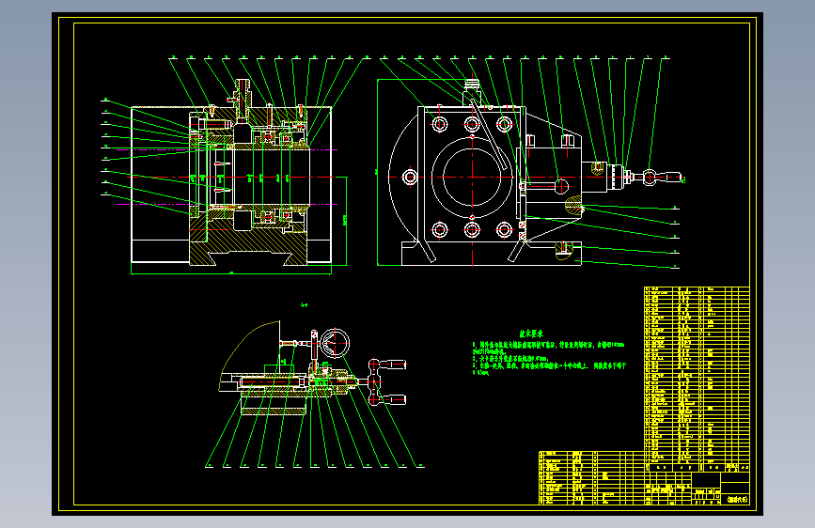Click the large circular bore in right view
The height and width of the screenshot is (528, 815).
click(x=472, y=178)
